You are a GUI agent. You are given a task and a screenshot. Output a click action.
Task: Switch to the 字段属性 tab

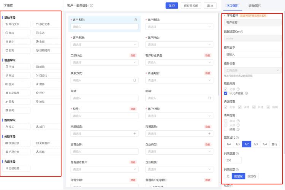click(x=233, y=6)
